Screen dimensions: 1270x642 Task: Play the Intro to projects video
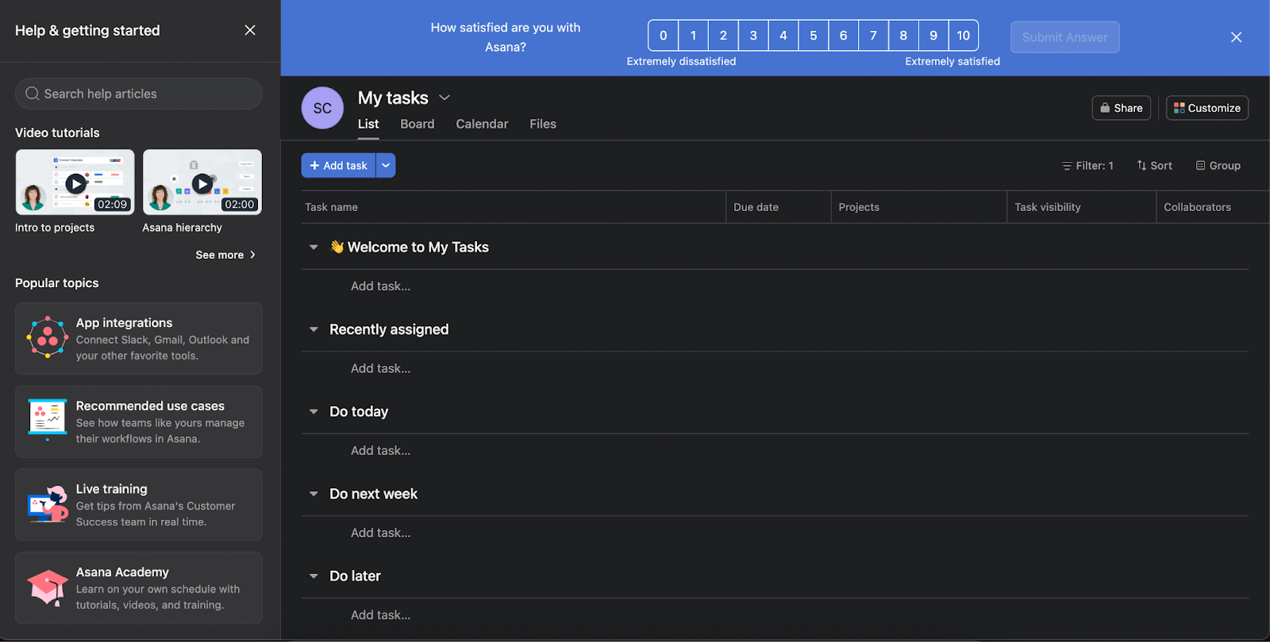(x=75, y=183)
